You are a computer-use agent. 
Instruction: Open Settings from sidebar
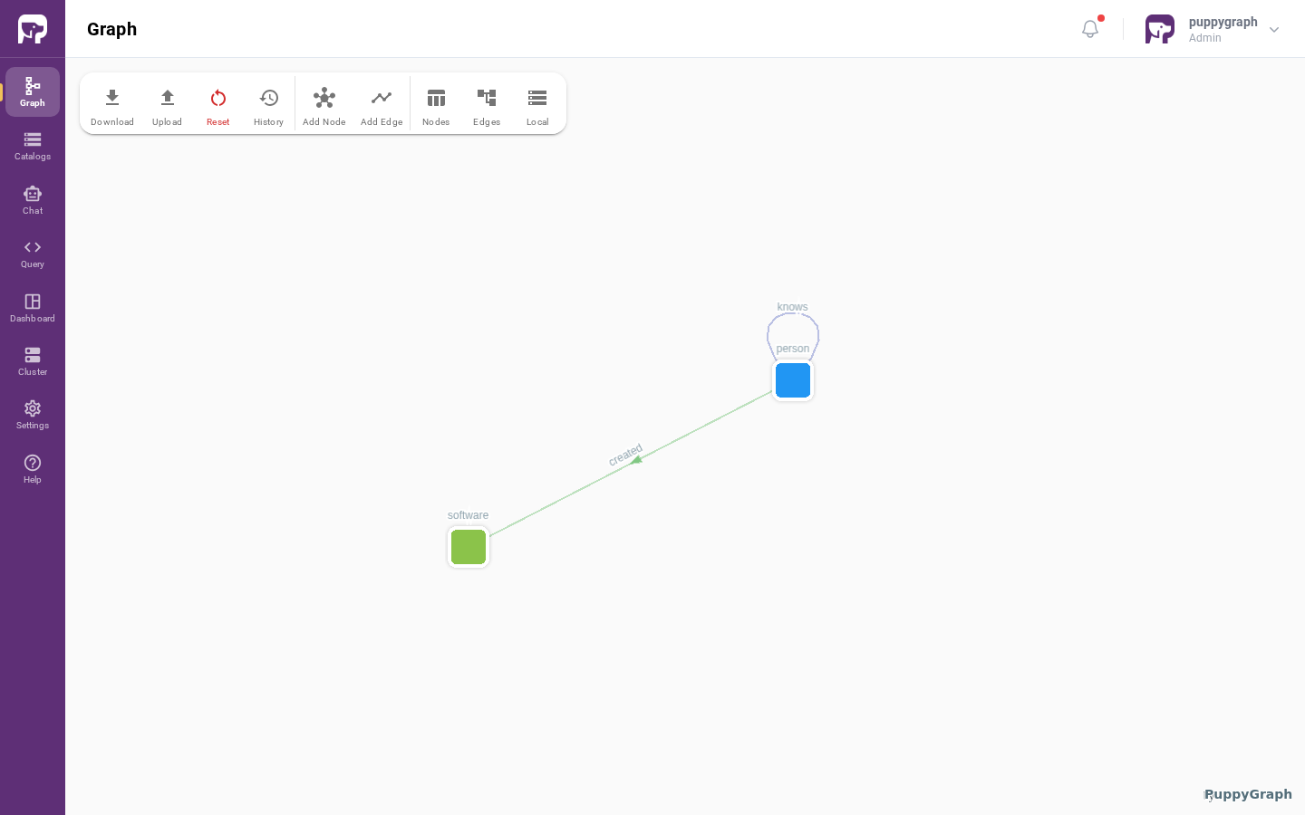33,415
